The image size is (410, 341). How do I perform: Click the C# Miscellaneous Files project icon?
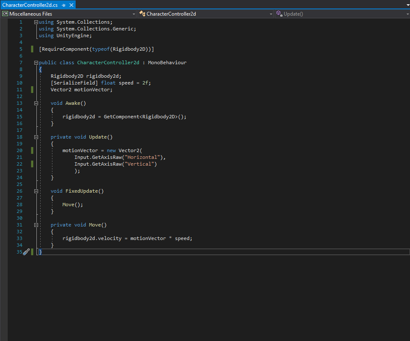click(5, 14)
